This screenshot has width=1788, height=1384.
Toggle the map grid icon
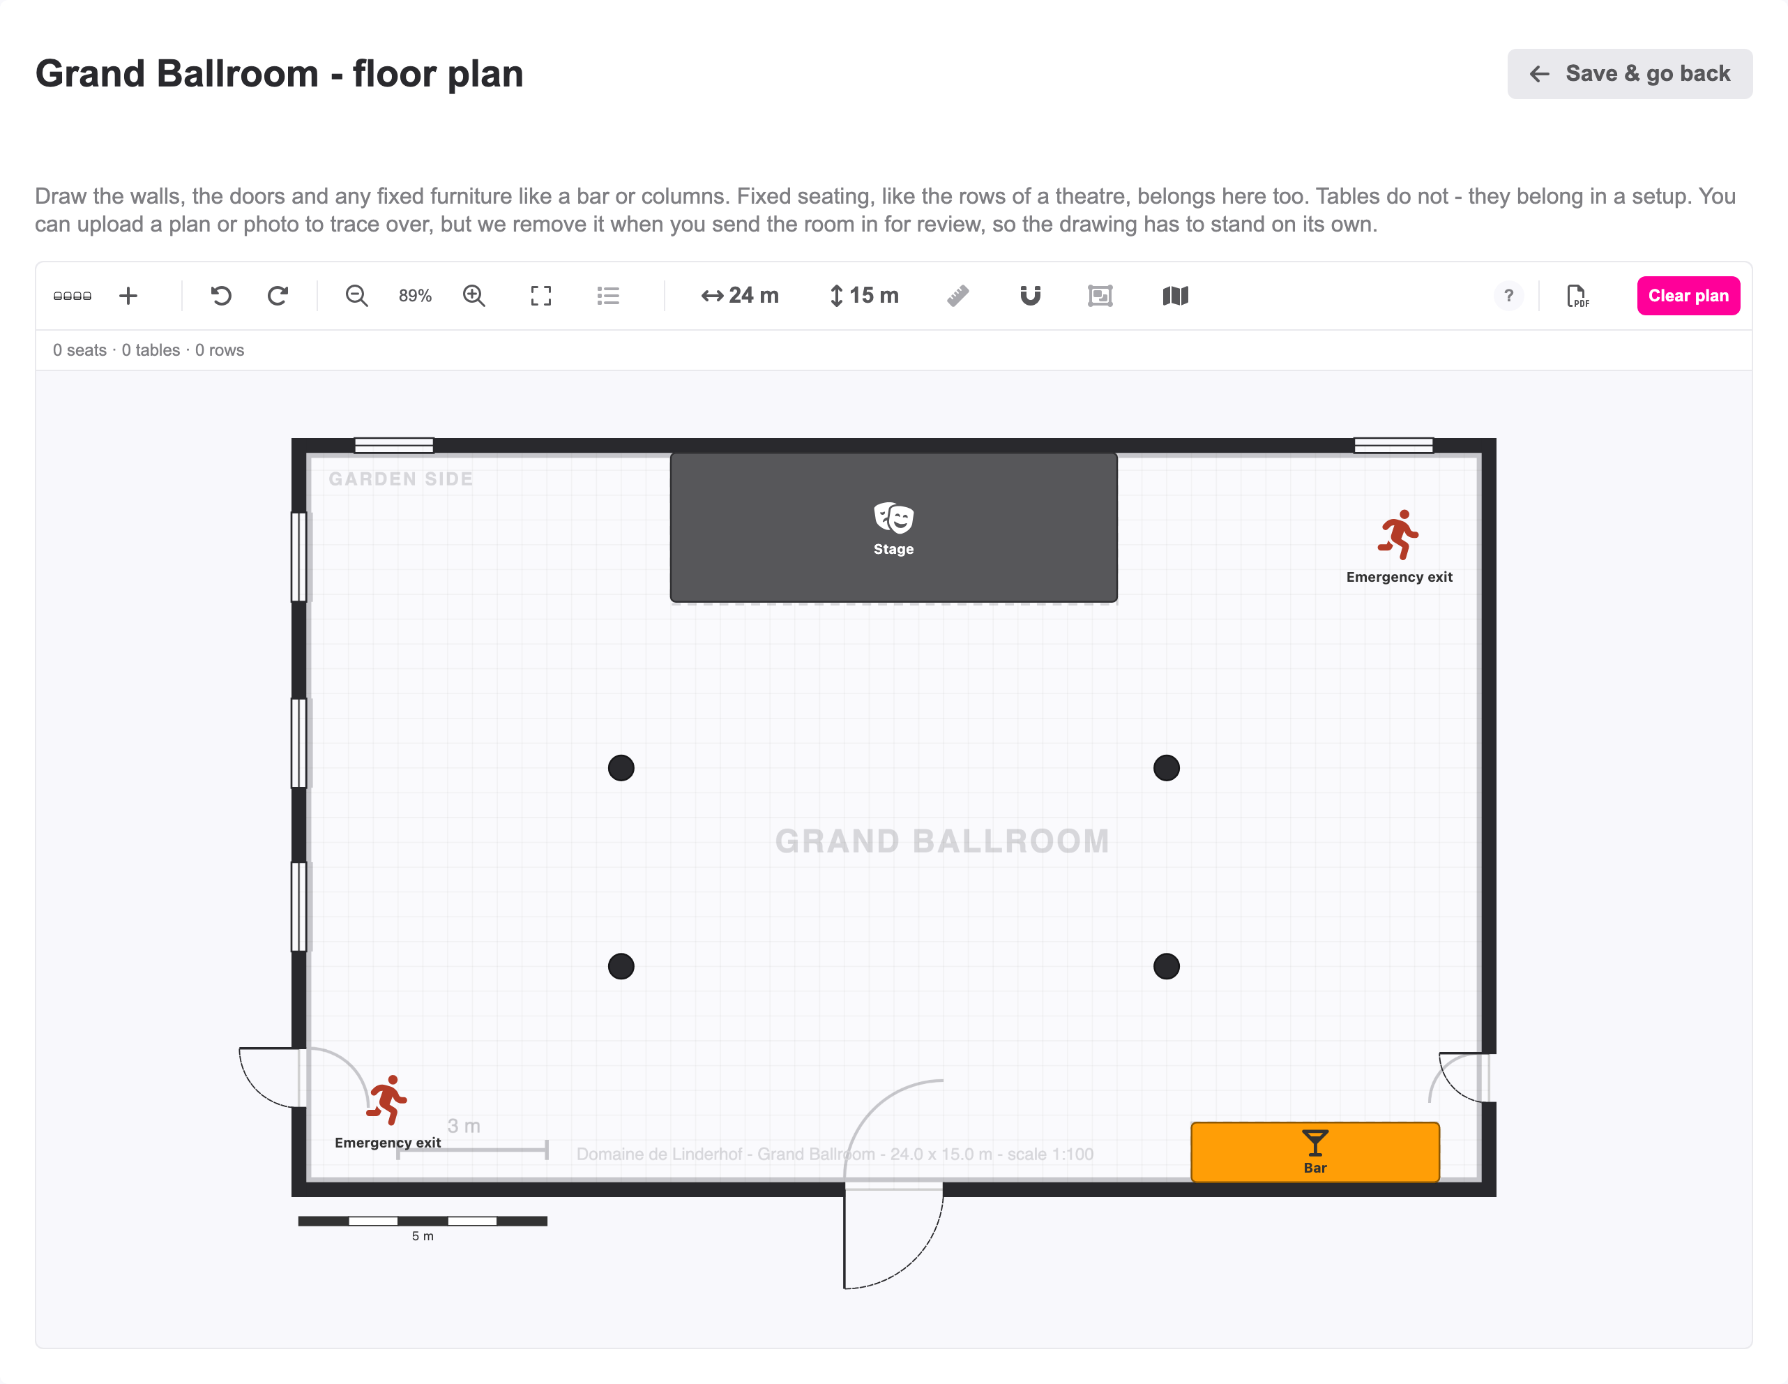coord(1176,296)
